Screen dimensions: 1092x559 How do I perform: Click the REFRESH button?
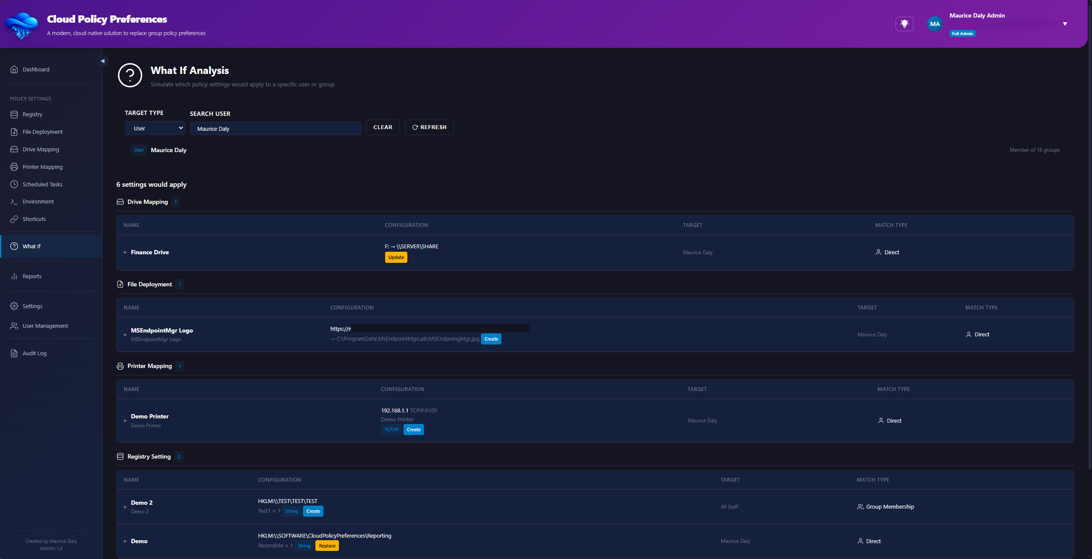coord(429,127)
